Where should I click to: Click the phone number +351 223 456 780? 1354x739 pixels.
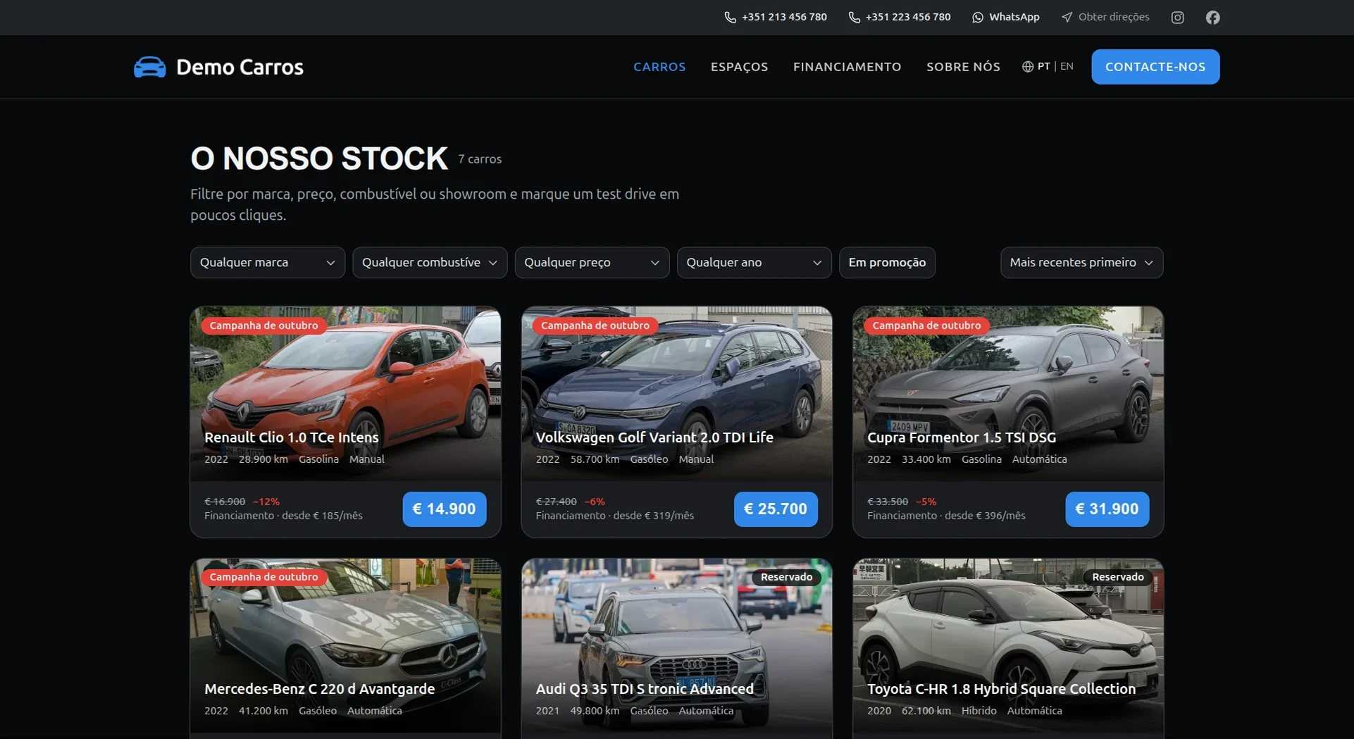pos(908,17)
